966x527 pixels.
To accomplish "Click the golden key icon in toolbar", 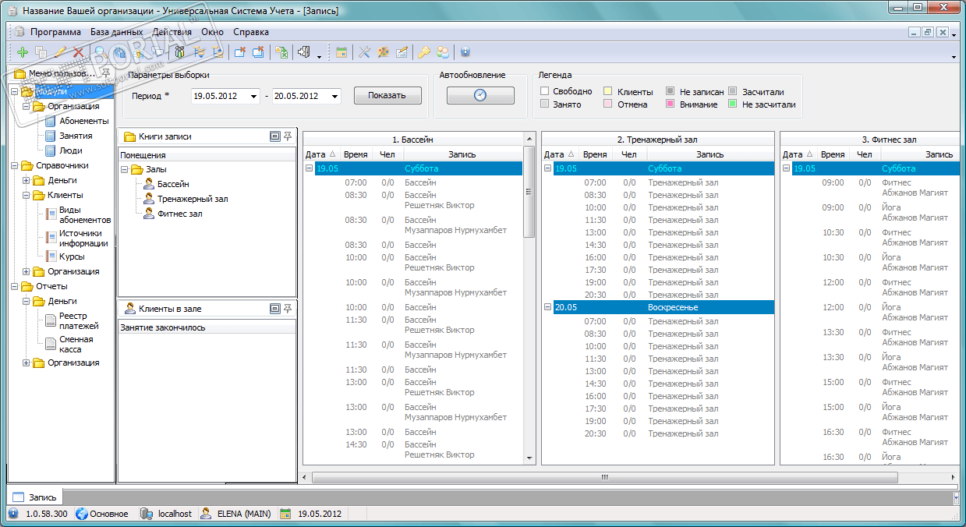I will pos(423,52).
